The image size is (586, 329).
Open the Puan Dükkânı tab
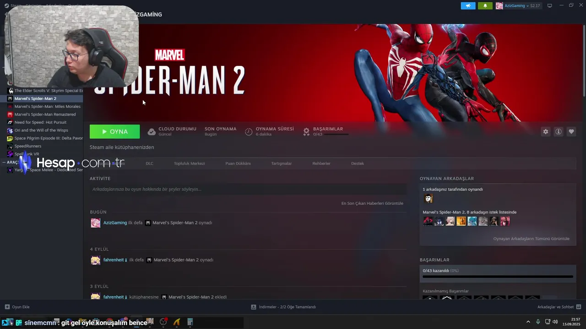click(x=238, y=163)
